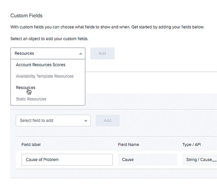217x189 pixels.
Task: Pick the Resources option in list
Action: [x=26, y=88]
